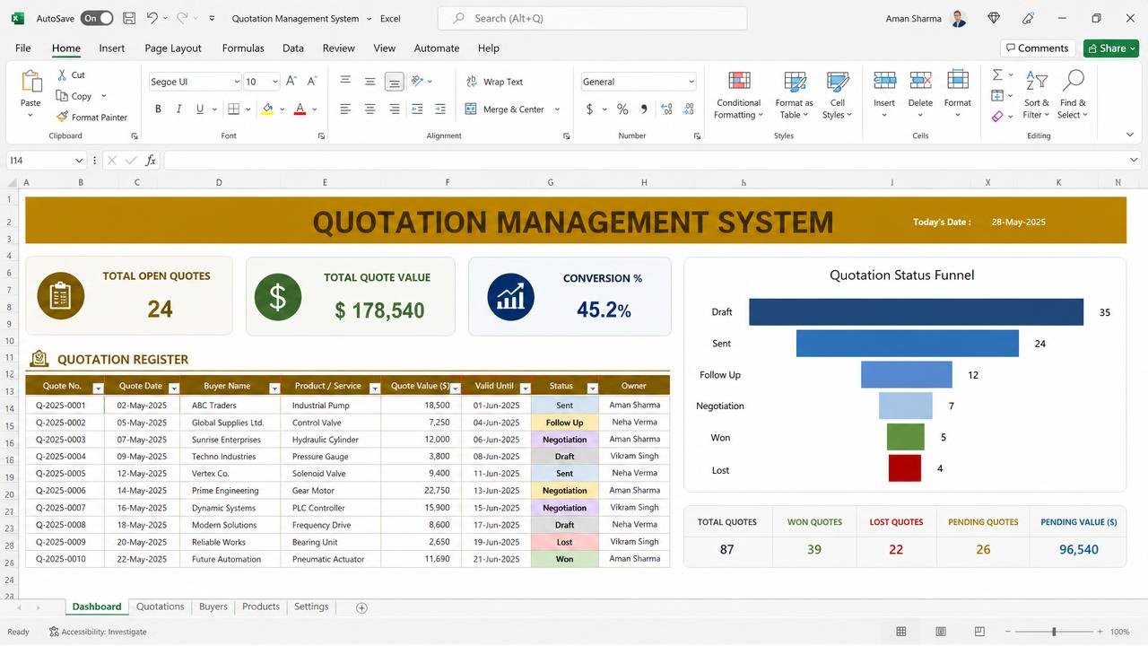Open Sort & Filter
The height and width of the screenshot is (646, 1148).
point(1037,95)
